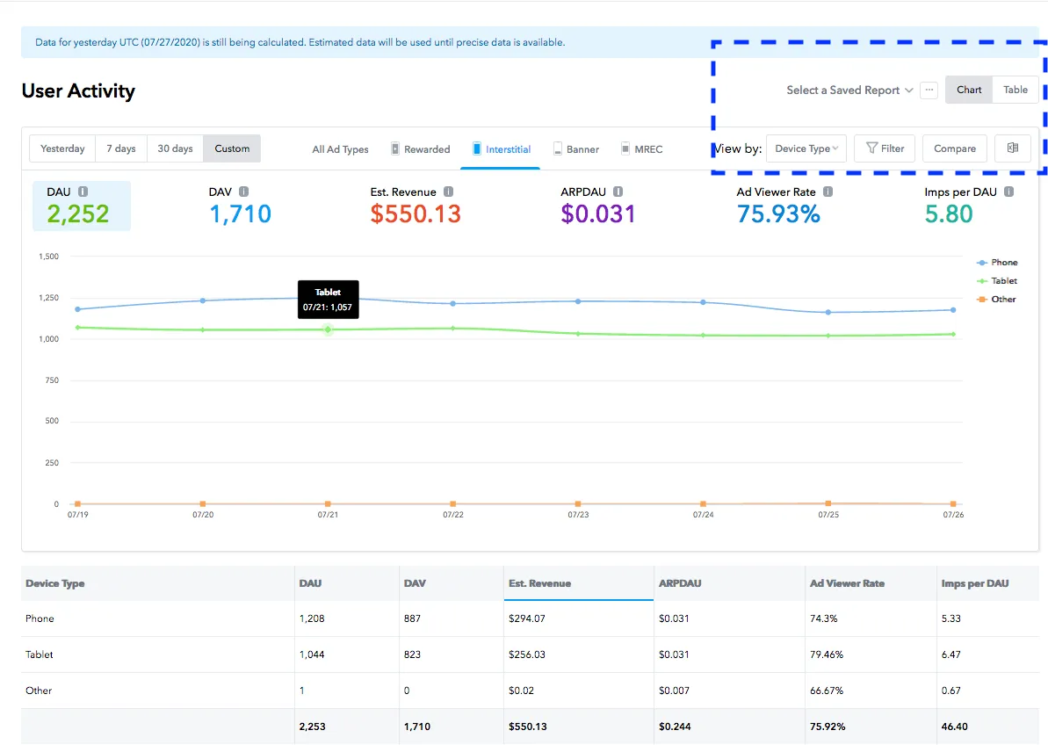Image resolution: width=1048 pixels, height=745 pixels.
Task: Click the DAU info icon
Action: (x=83, y=192)
